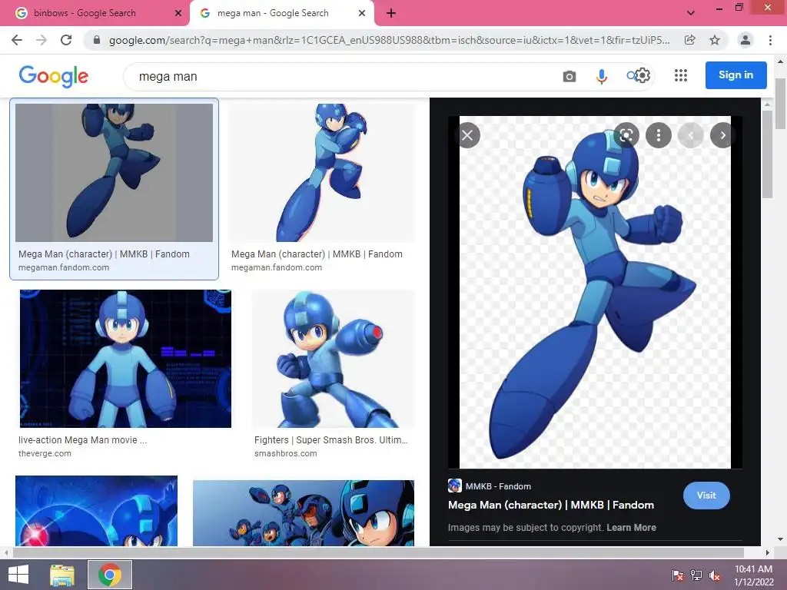Expand the tab search dropdown arrow
Screen dimensions: 787x590
point(691,13)
